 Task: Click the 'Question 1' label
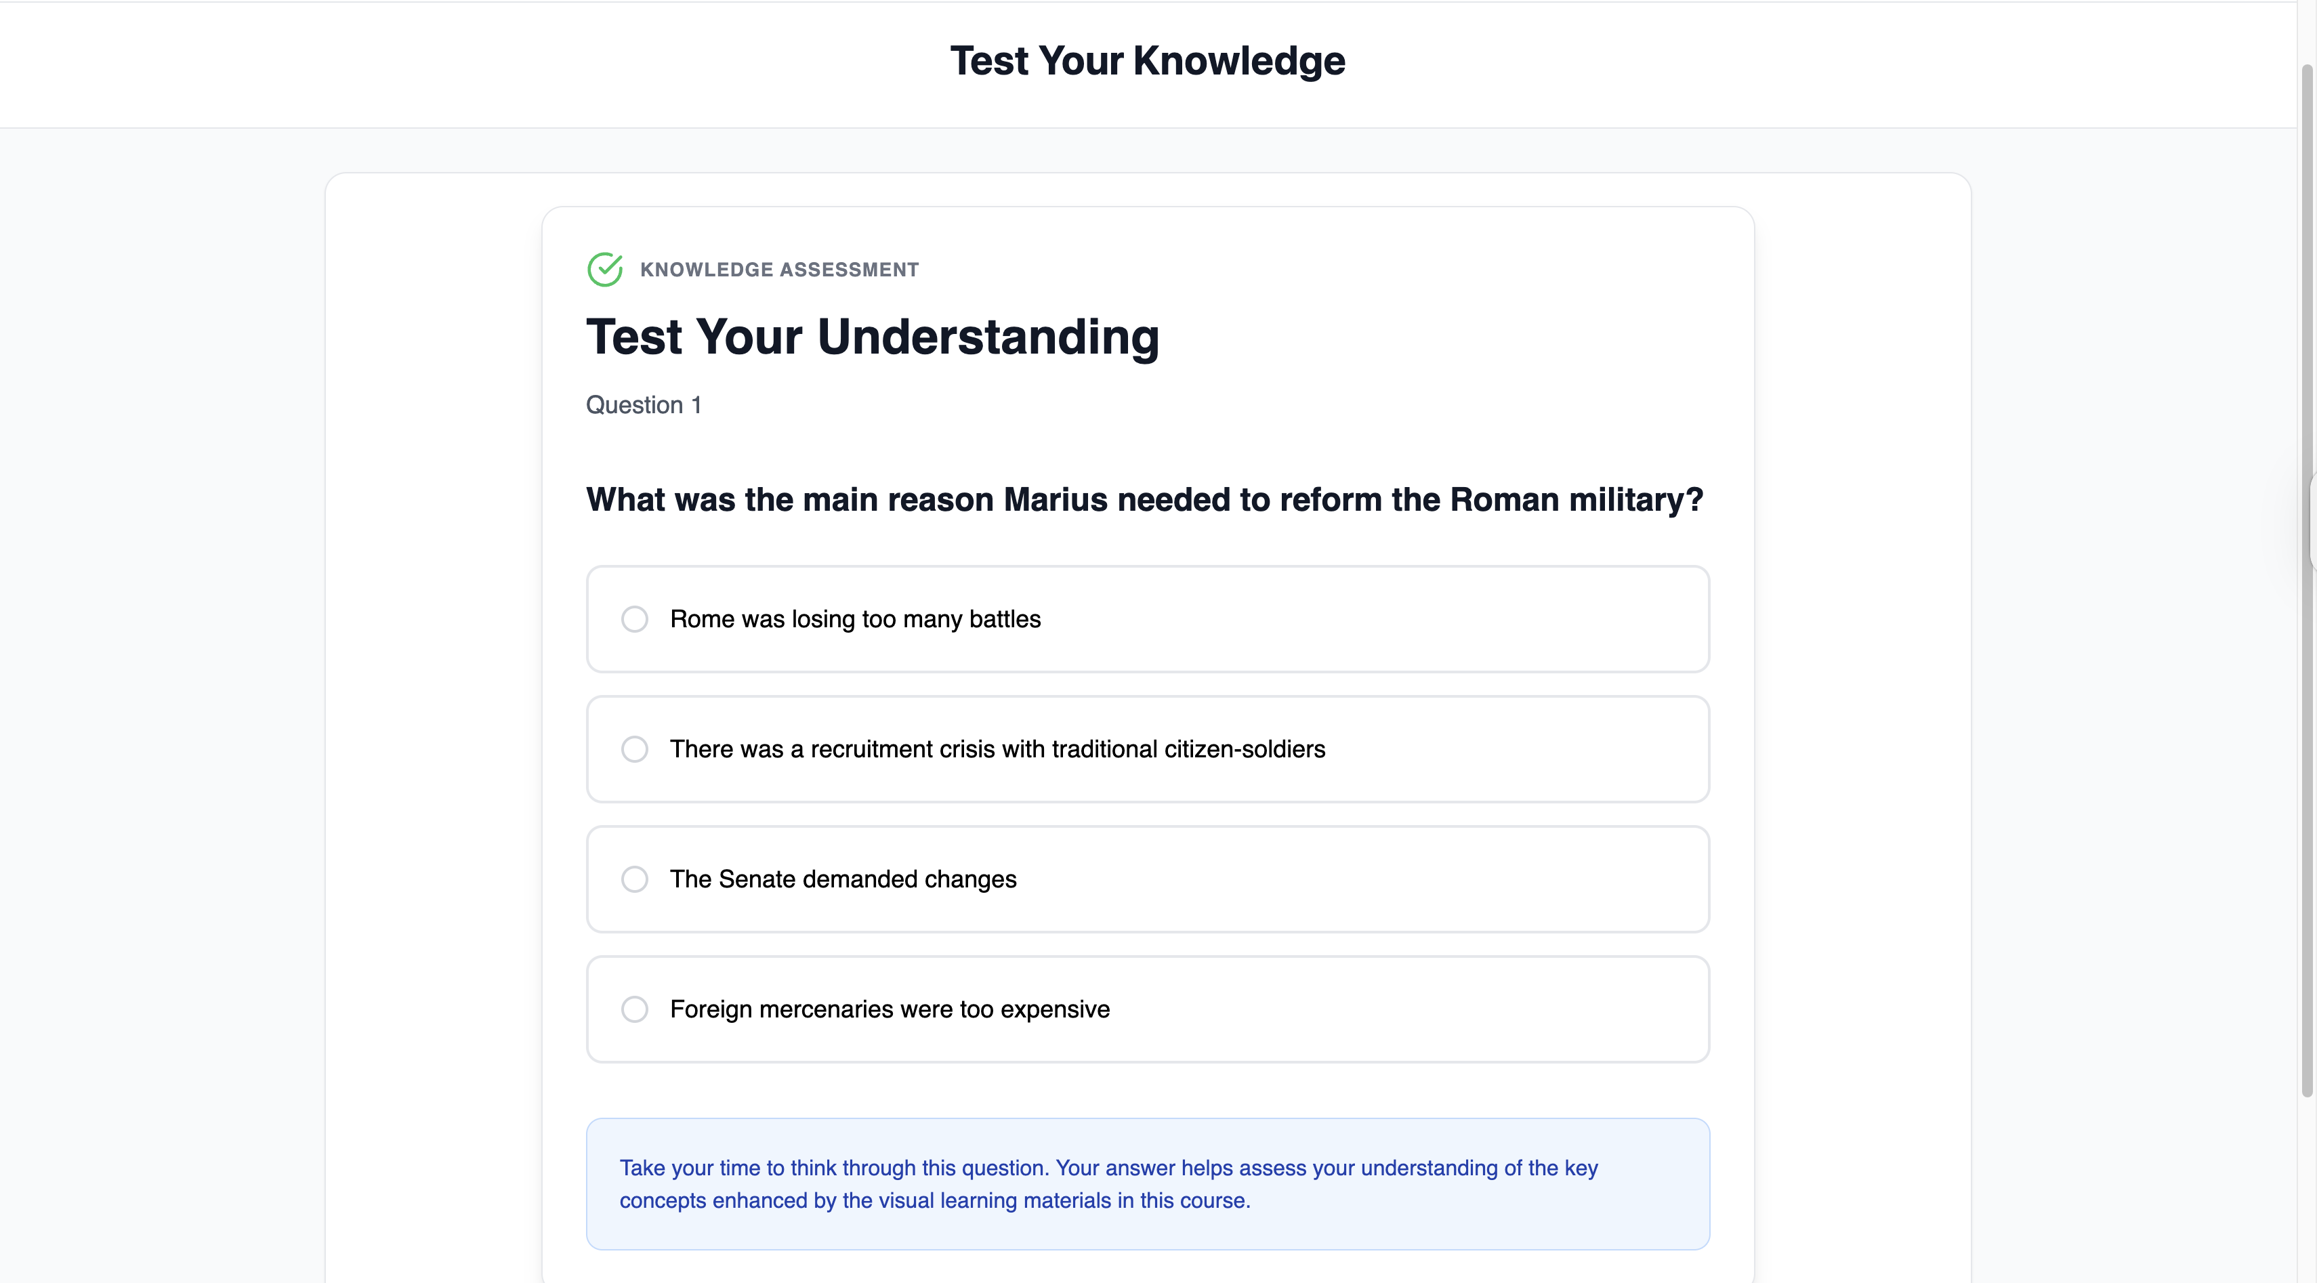click(x=643, y=406)
